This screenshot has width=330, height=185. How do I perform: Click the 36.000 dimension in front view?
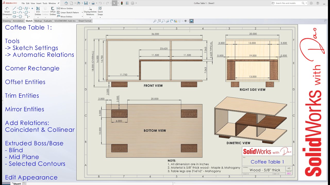pos(155,34)
